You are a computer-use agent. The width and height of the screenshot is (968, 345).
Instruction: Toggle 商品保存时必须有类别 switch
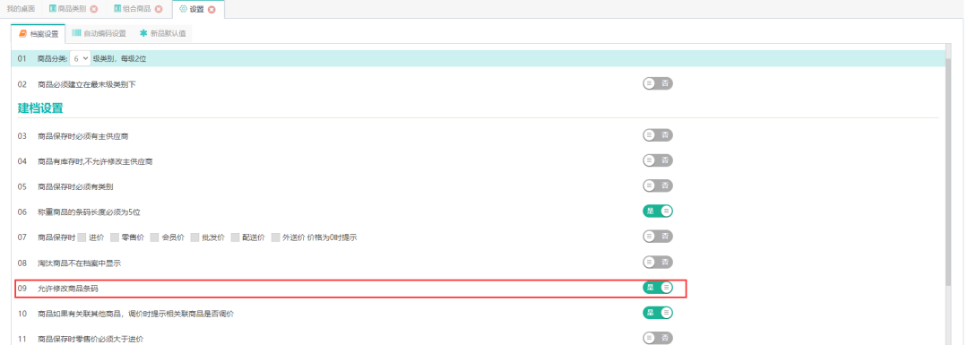coord(658,185)
